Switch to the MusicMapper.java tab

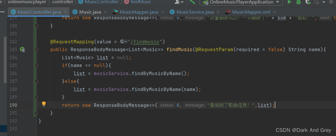139,12
